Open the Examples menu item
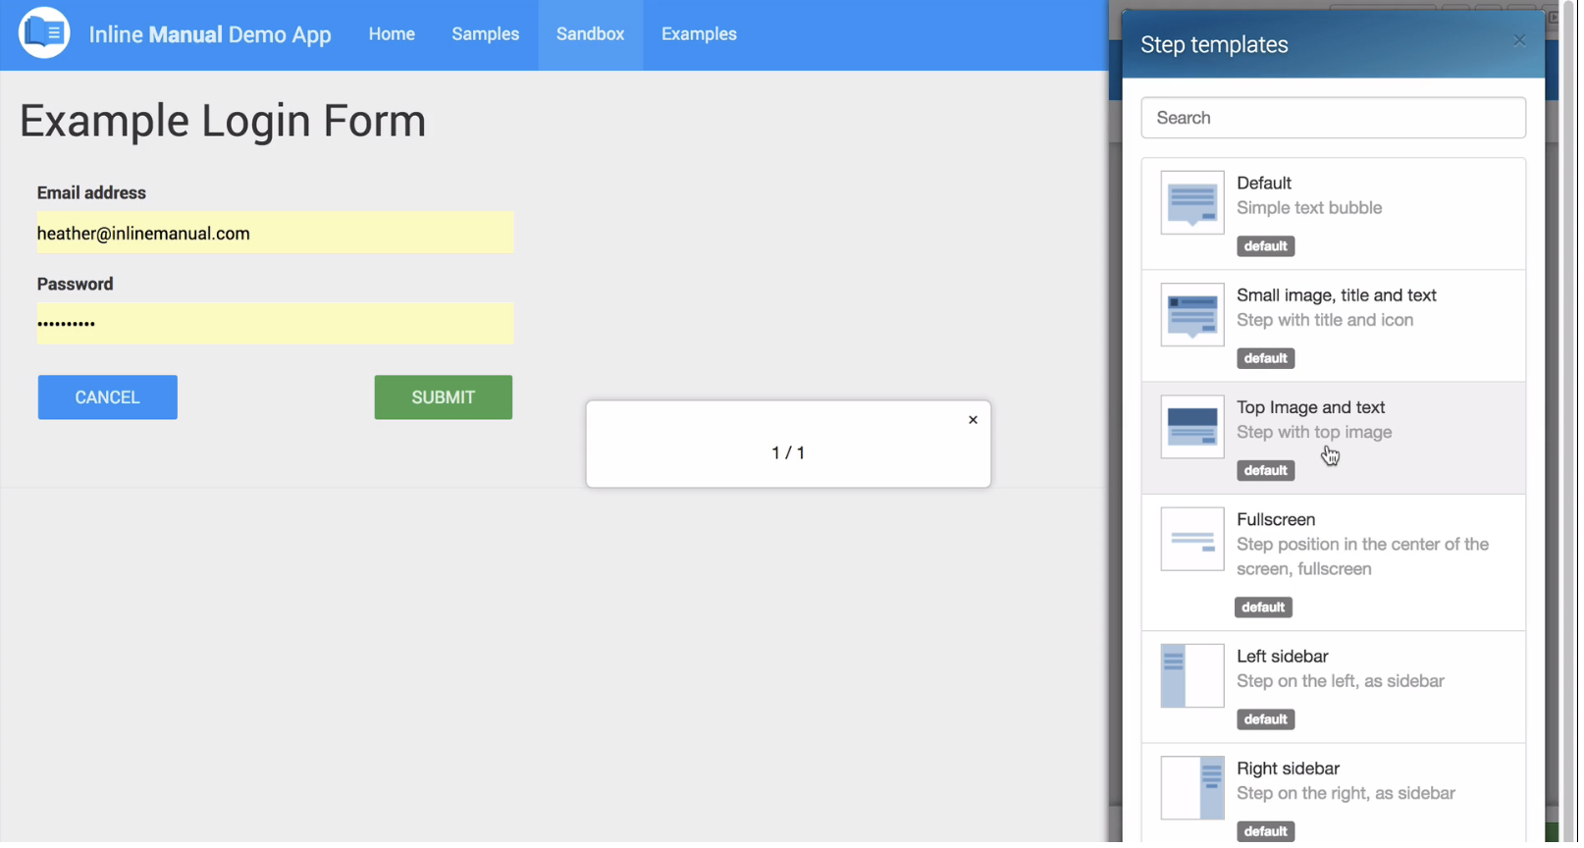The height and width of the screenshot is (848, 1584). [701, 34]
